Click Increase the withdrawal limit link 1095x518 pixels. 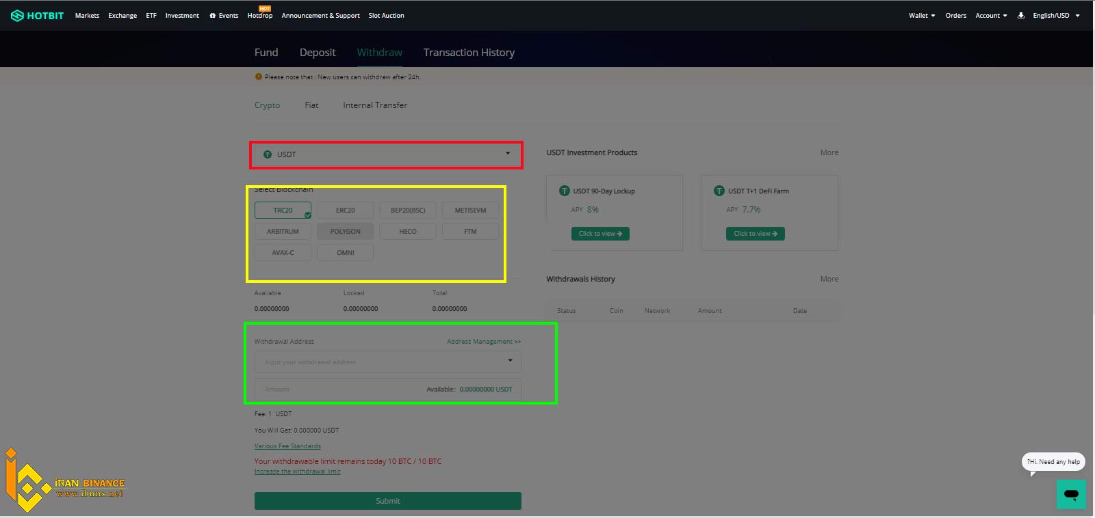tap(297, 472)
